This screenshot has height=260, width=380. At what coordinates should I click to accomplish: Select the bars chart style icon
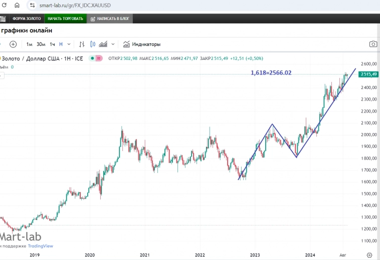82,44
